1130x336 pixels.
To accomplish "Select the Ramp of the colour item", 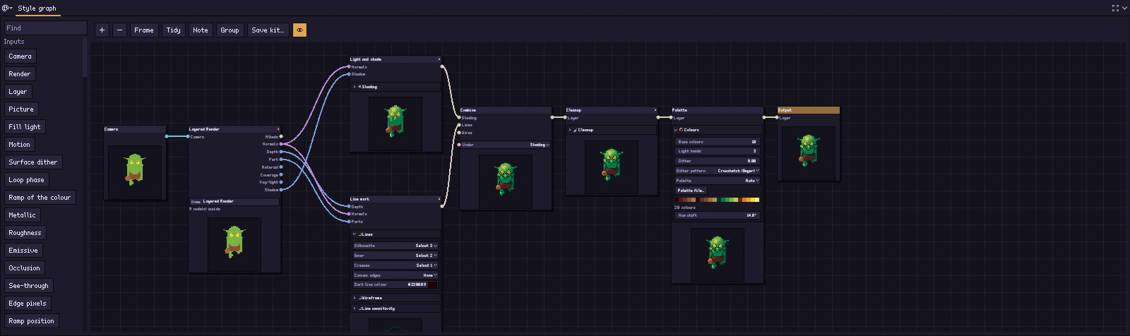I will pyautogui.click(x=40, y=197).
